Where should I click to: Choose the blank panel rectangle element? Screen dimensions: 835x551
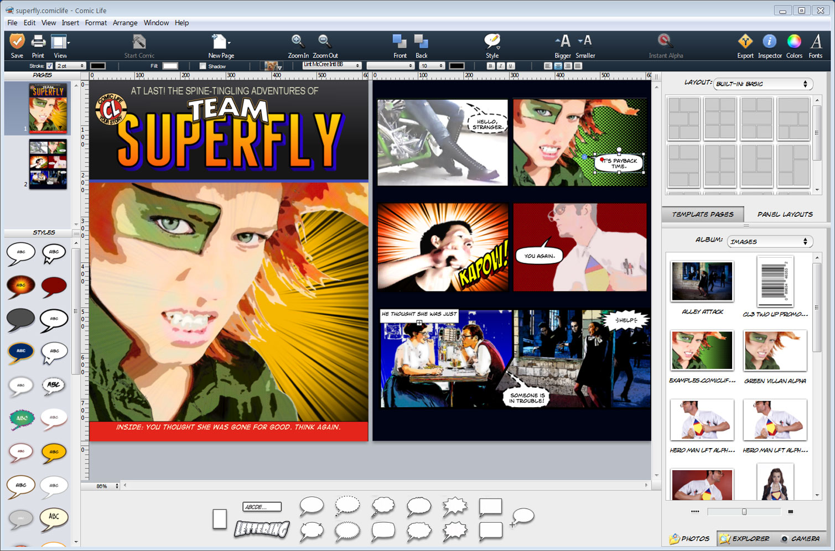[220, 519]
